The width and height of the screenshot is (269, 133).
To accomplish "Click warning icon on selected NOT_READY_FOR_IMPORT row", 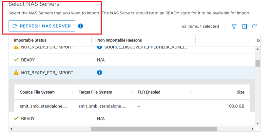I will click(16, 72).
